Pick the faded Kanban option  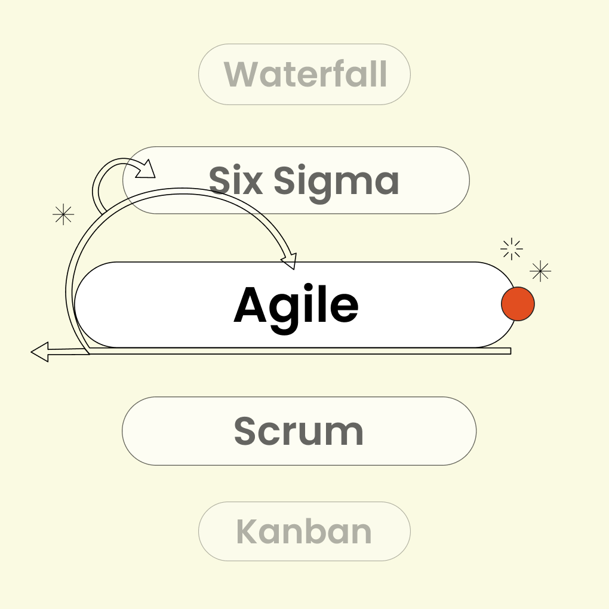pyautogui.click(x=304, y=531)
